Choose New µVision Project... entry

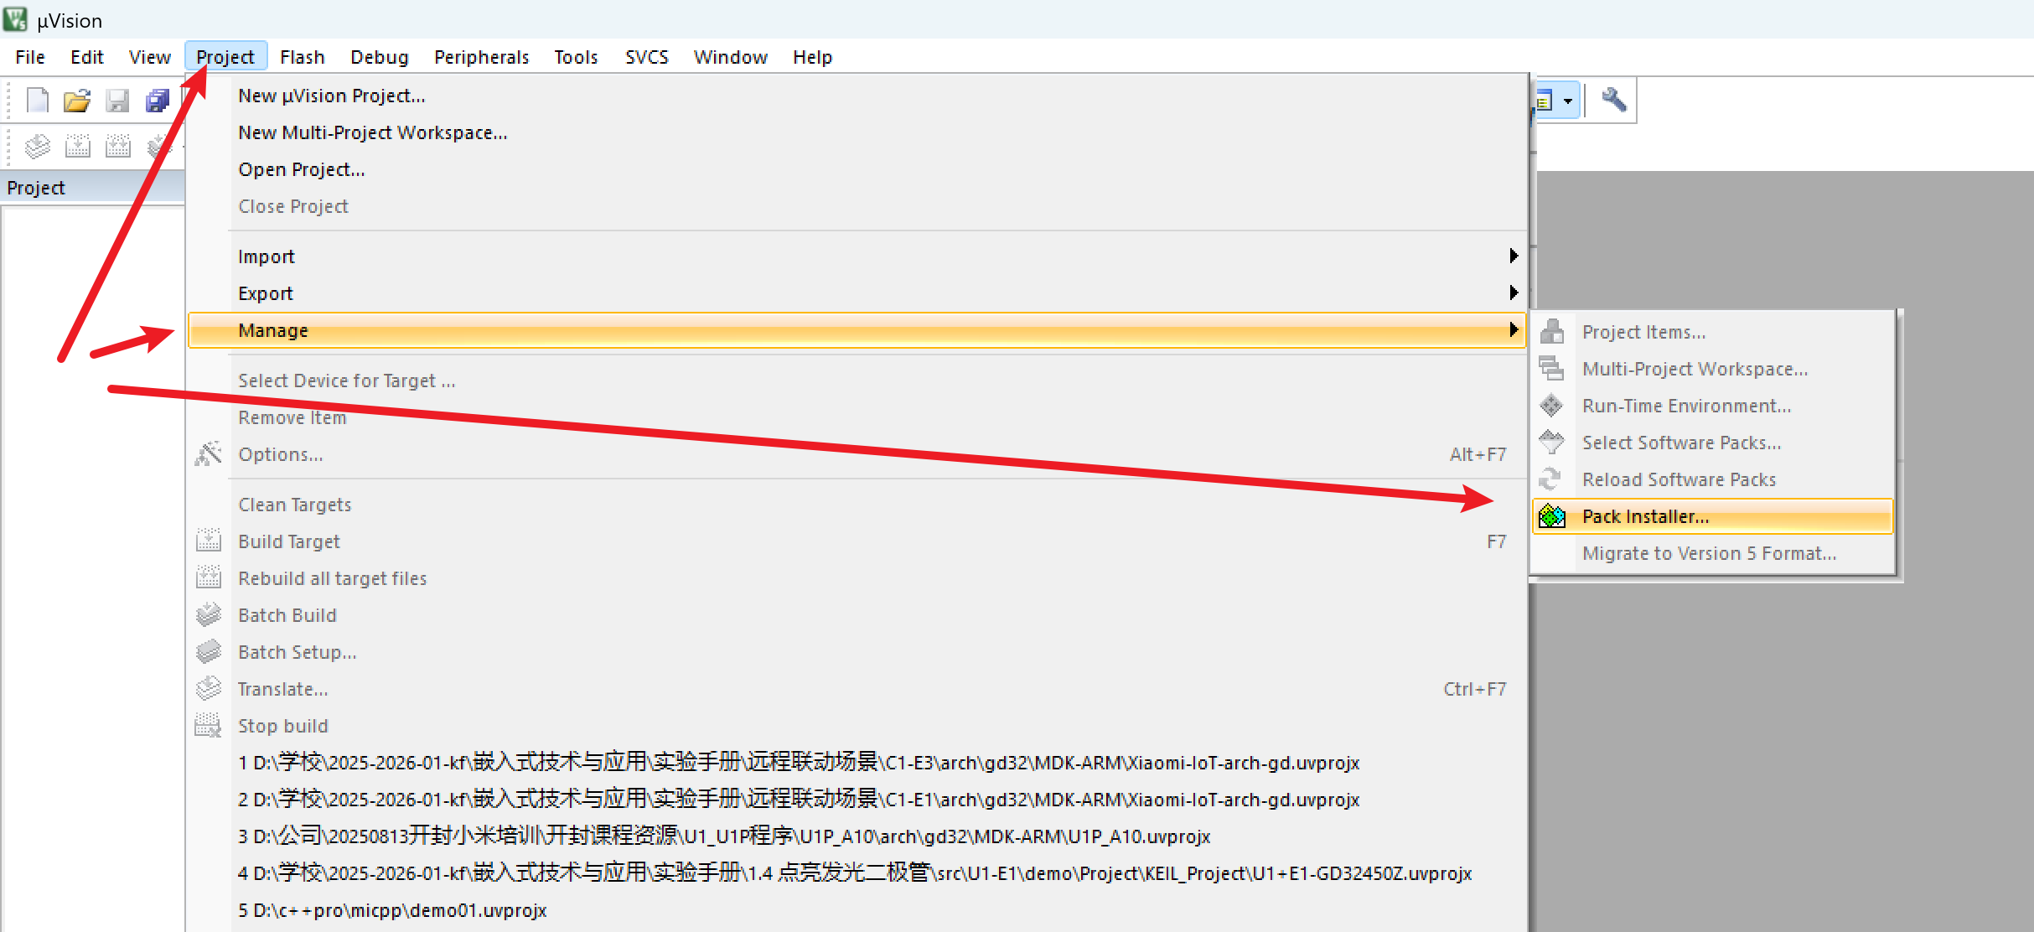click(857, 96)
